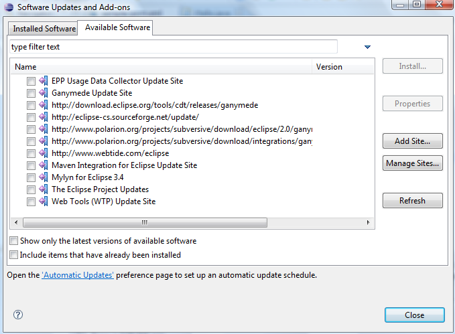Click the site icon beside Mylyn for Eclipse 3.4

click(44, 177)
